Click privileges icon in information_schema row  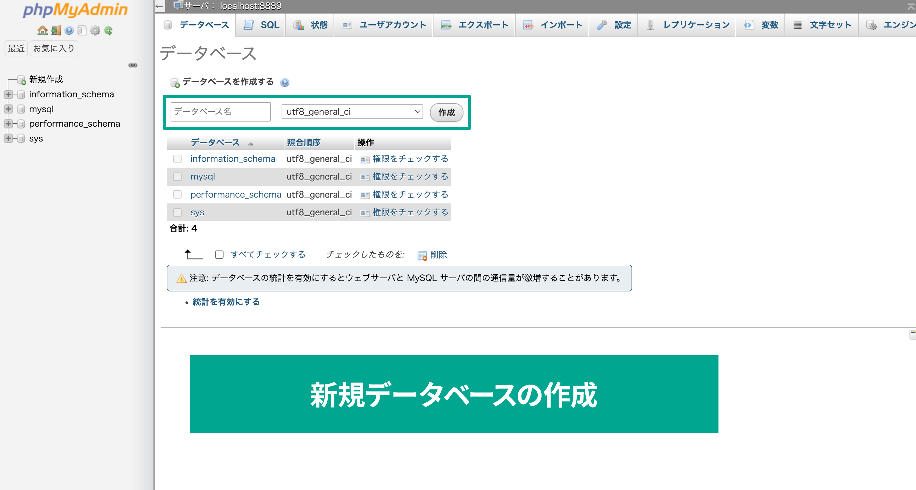(364, 160)
